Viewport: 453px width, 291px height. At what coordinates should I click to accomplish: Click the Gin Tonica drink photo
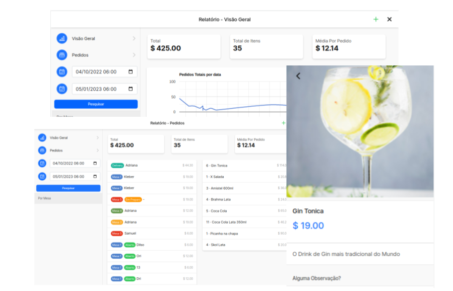point(360,131)
